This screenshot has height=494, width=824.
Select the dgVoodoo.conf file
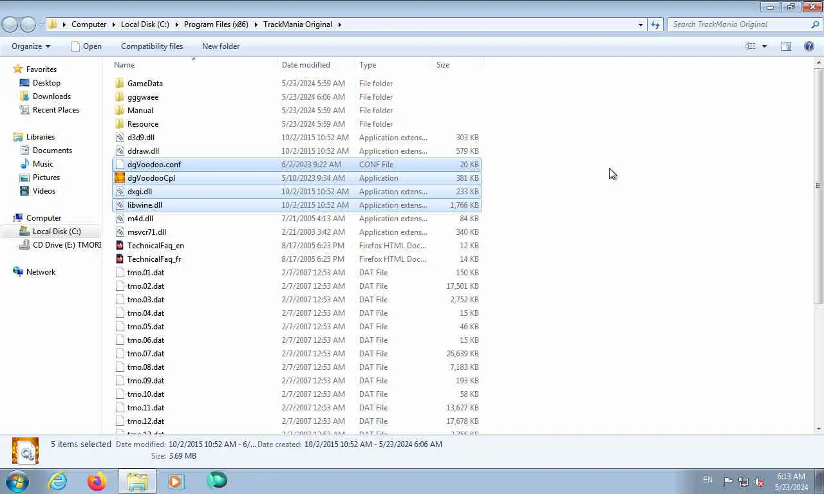(297, 165)
